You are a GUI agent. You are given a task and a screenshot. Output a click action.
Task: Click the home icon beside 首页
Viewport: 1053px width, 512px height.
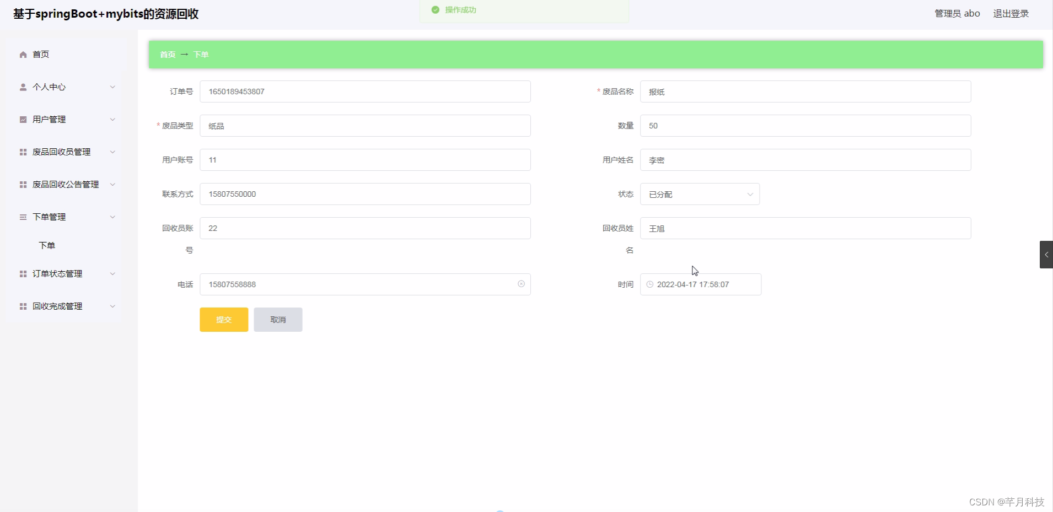[23, 54]
